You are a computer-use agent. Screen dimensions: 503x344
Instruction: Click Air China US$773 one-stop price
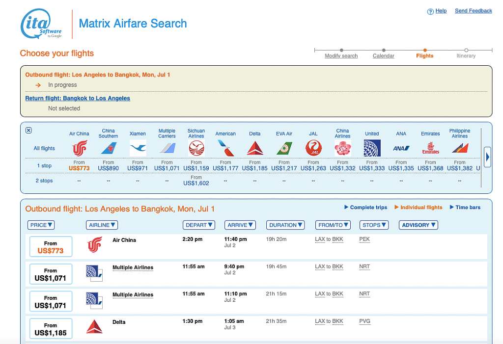79,168
